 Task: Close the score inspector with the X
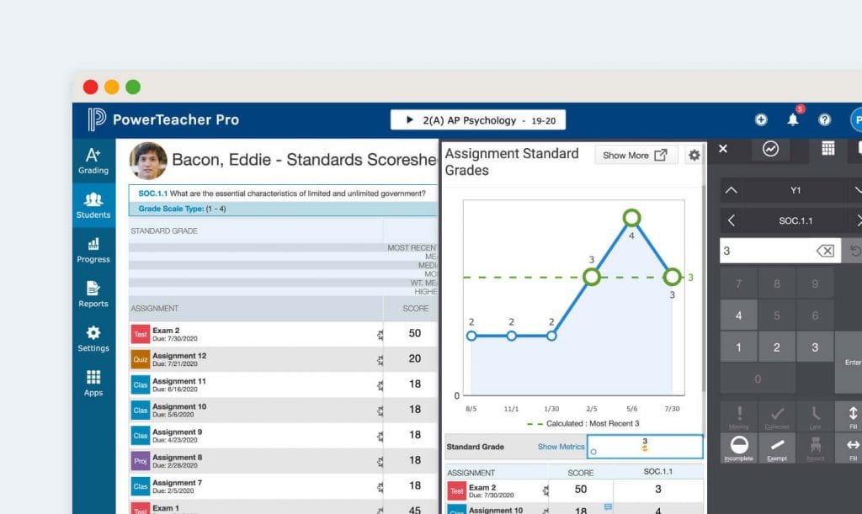pos(723,149)
